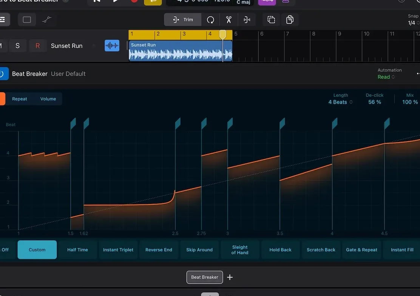Select the Trim tool
Image resolution: width=420 pixels, height=296 pixels.
(183, 20)
